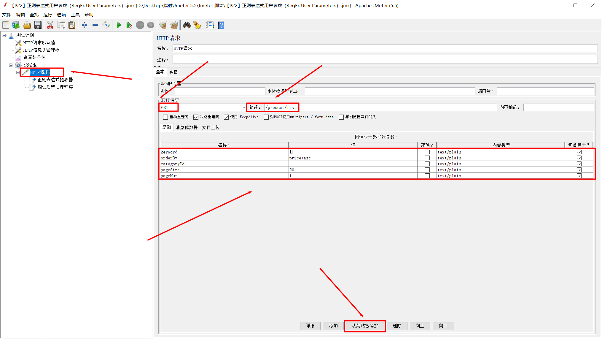Switch to the 高级 tab
The height and width of the screenshot is (339, 602).
tap(173, 72)
